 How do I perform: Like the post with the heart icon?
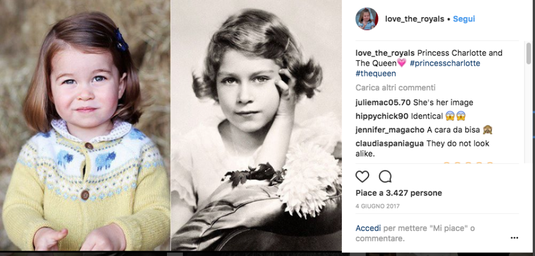362,176
